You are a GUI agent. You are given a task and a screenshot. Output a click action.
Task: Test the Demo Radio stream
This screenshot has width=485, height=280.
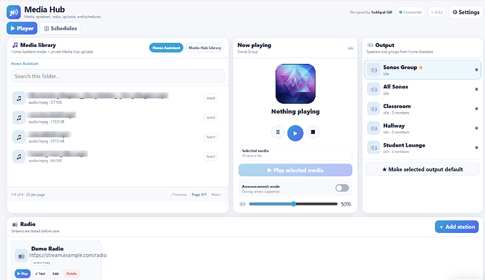40,274
